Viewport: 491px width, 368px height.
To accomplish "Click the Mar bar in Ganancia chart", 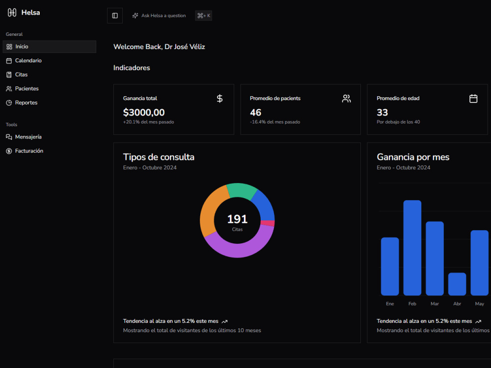I will click(x=435, y=259).
